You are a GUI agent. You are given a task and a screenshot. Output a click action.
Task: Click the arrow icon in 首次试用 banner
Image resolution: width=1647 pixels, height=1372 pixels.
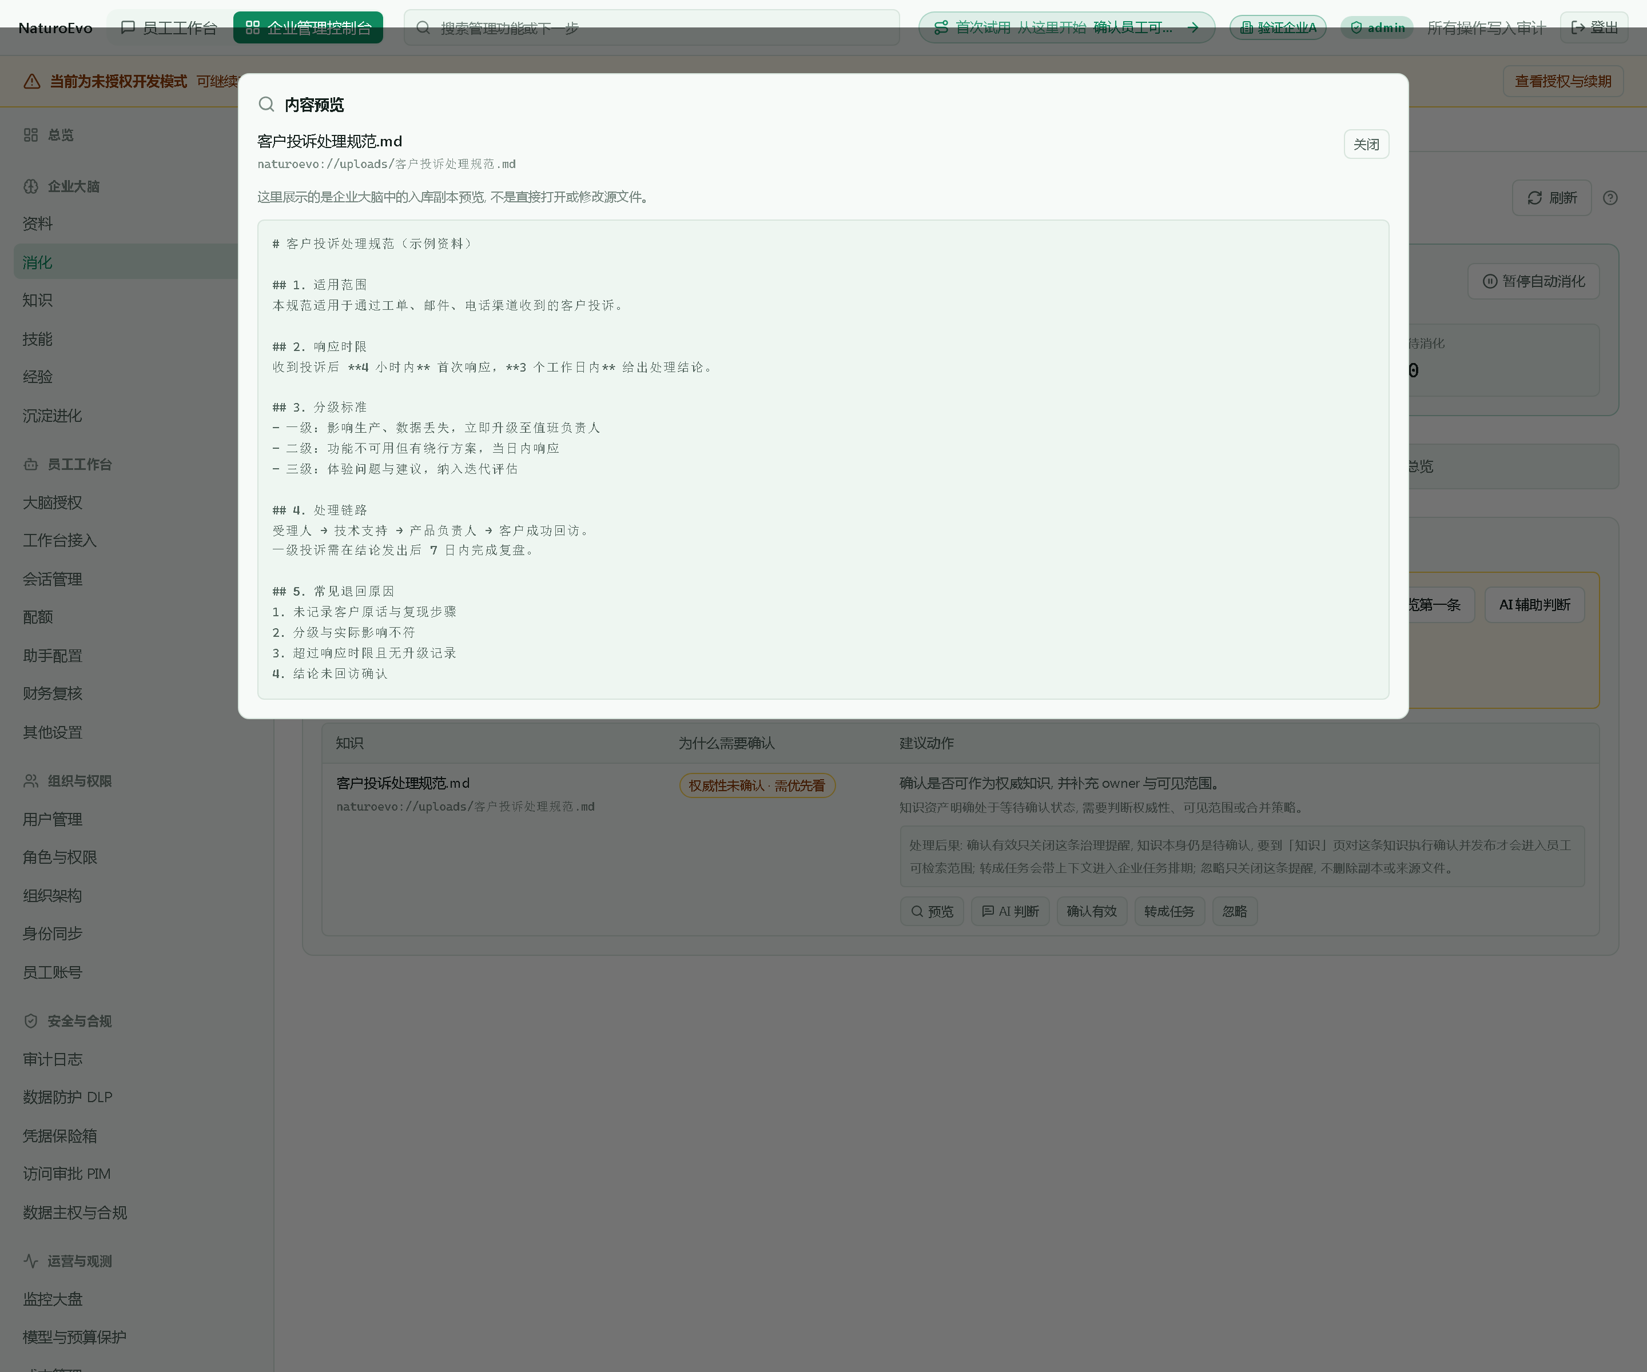1193,27
